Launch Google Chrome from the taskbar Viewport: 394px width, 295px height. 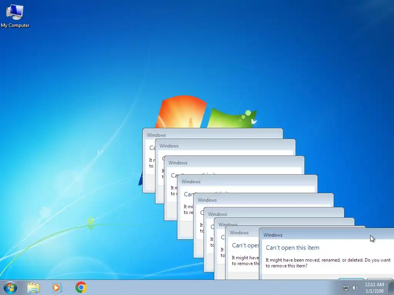click(81, 287)
